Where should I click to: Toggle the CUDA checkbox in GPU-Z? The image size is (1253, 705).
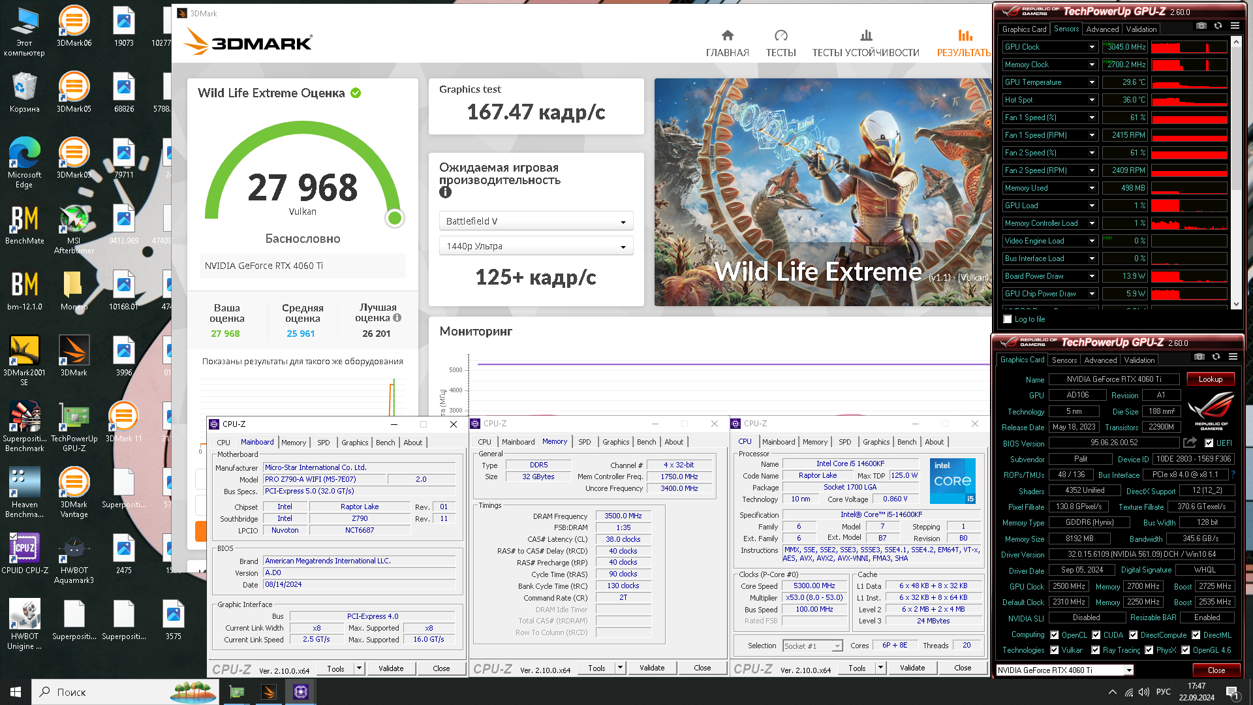point(1096,634)
